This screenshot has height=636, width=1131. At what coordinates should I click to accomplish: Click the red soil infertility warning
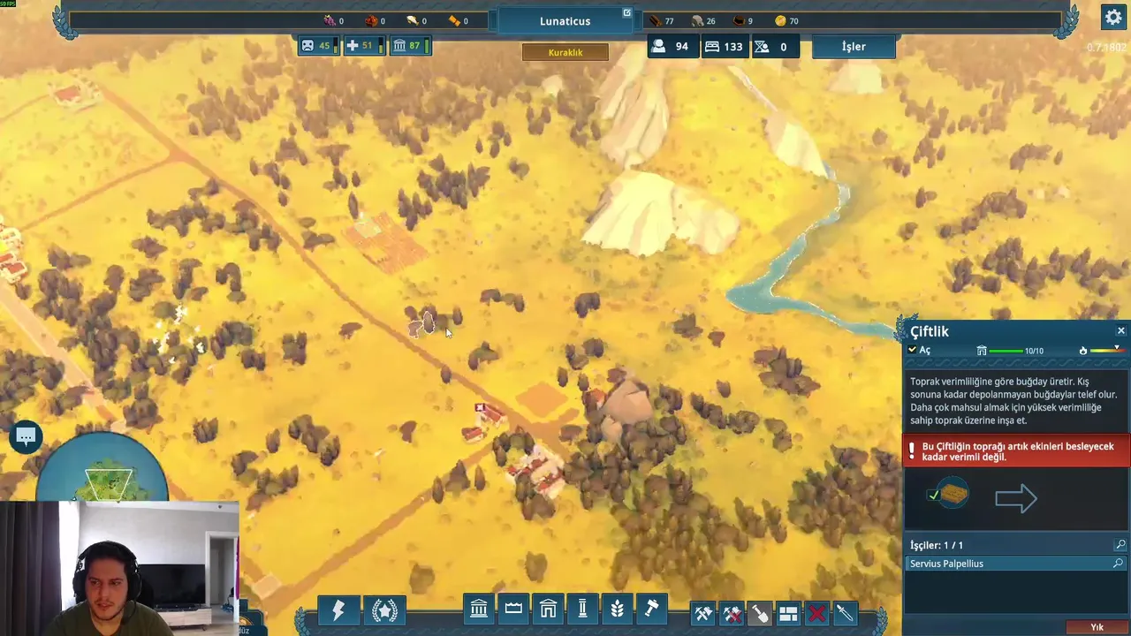point(1017,451)
